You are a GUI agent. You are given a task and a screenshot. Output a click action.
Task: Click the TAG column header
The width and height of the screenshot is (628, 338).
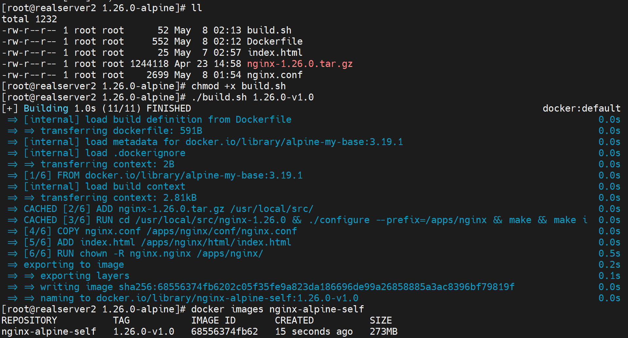(x=121, y=320)
